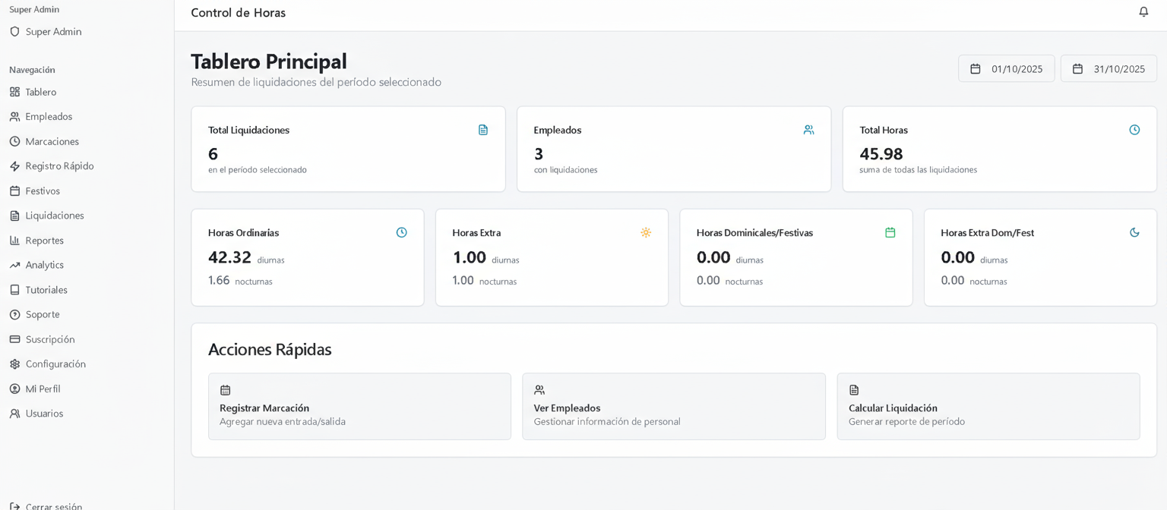This screenshot has width=1167, height=510.
Task: Open the start date picker 01/10/2025
Action: 1006,69
